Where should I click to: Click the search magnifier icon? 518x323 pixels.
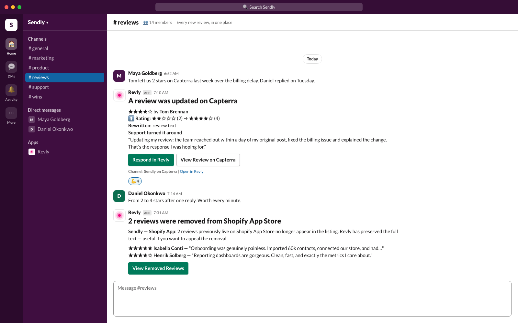tap(245, 7)
